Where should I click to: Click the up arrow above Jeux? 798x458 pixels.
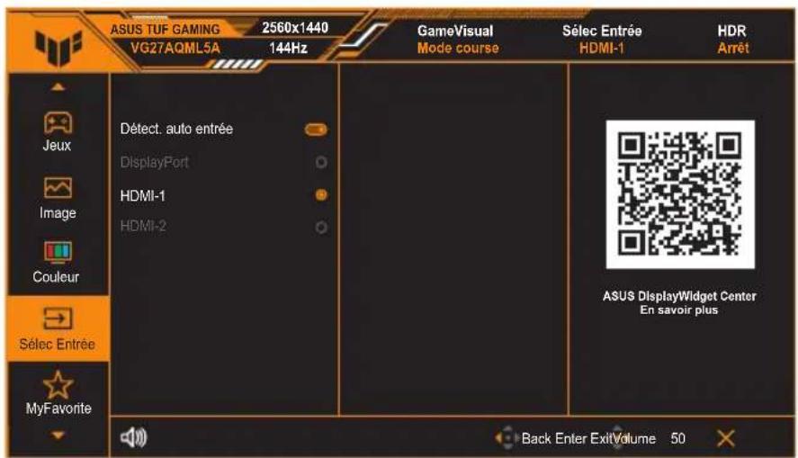pos(58,87)
